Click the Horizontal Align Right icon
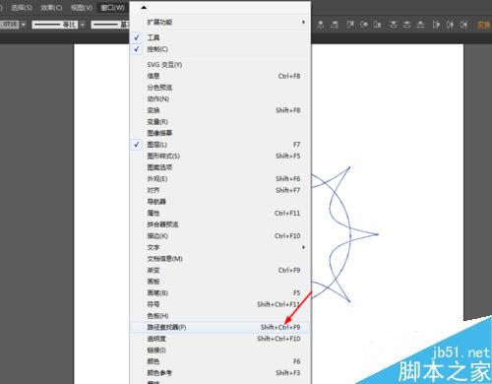The width and height of the screenshot is (492, 384). [x=335, y=25]
